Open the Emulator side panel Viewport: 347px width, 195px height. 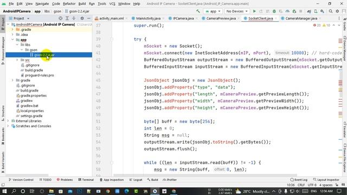tap(345, 129)
